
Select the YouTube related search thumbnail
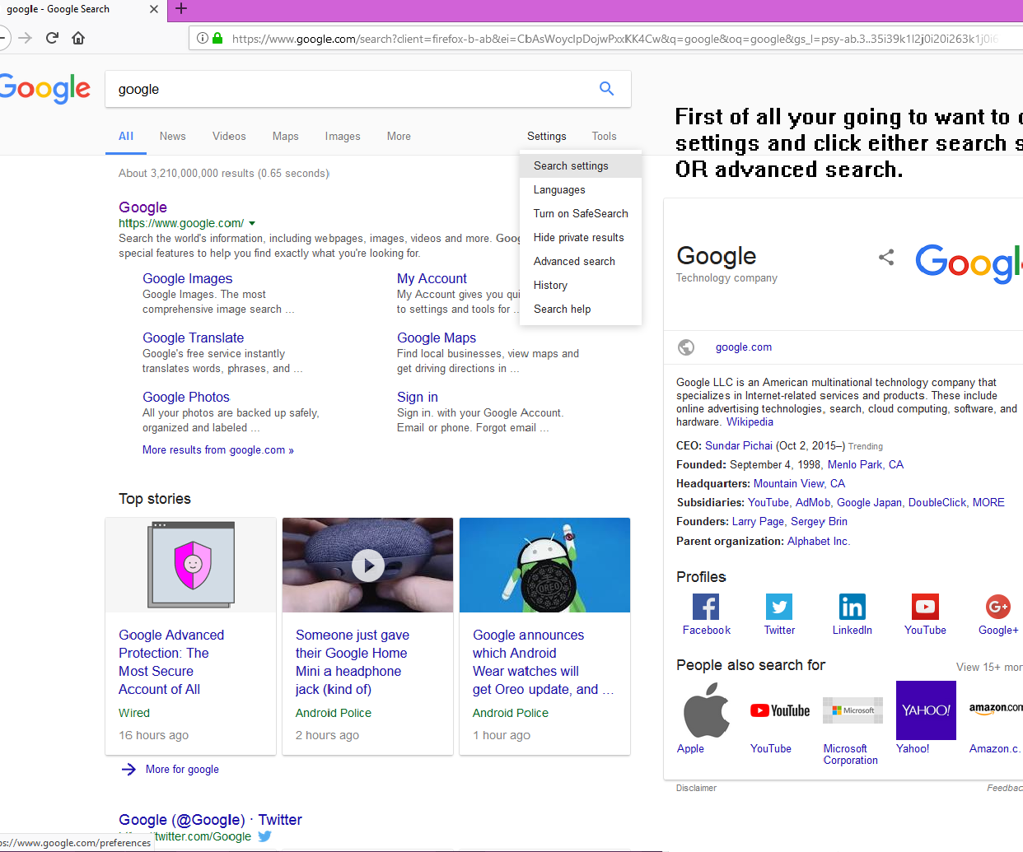point(779,710)
